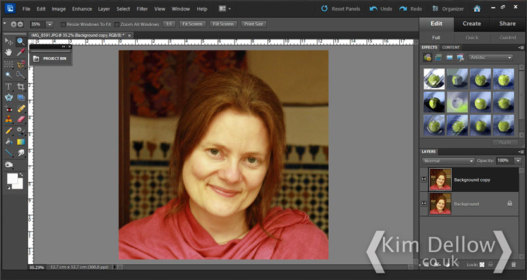Viewport: 527px width, 280px height.
Task: Select the Clone Stamp tool
Action: pos(9,120)
